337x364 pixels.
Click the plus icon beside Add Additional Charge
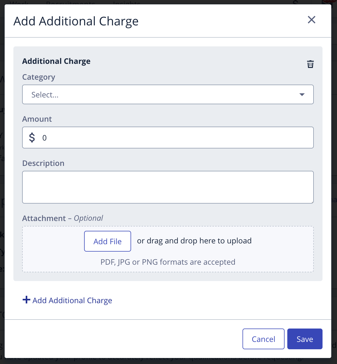coord(26,299)
